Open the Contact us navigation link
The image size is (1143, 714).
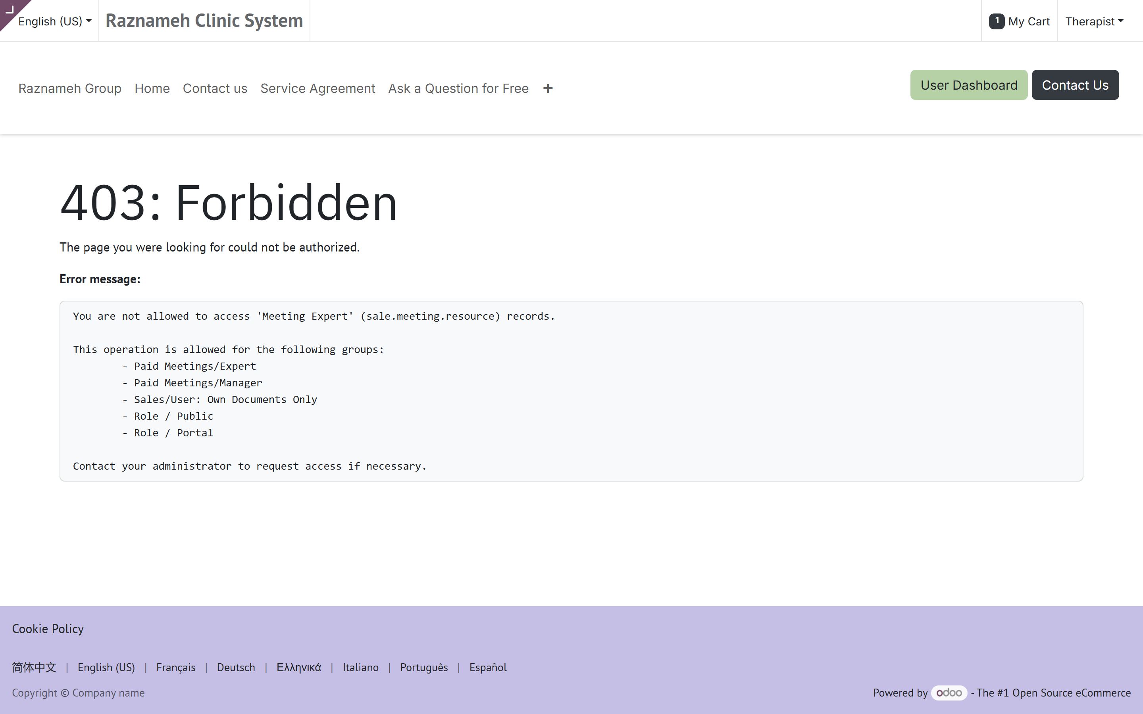click(215, 88)
